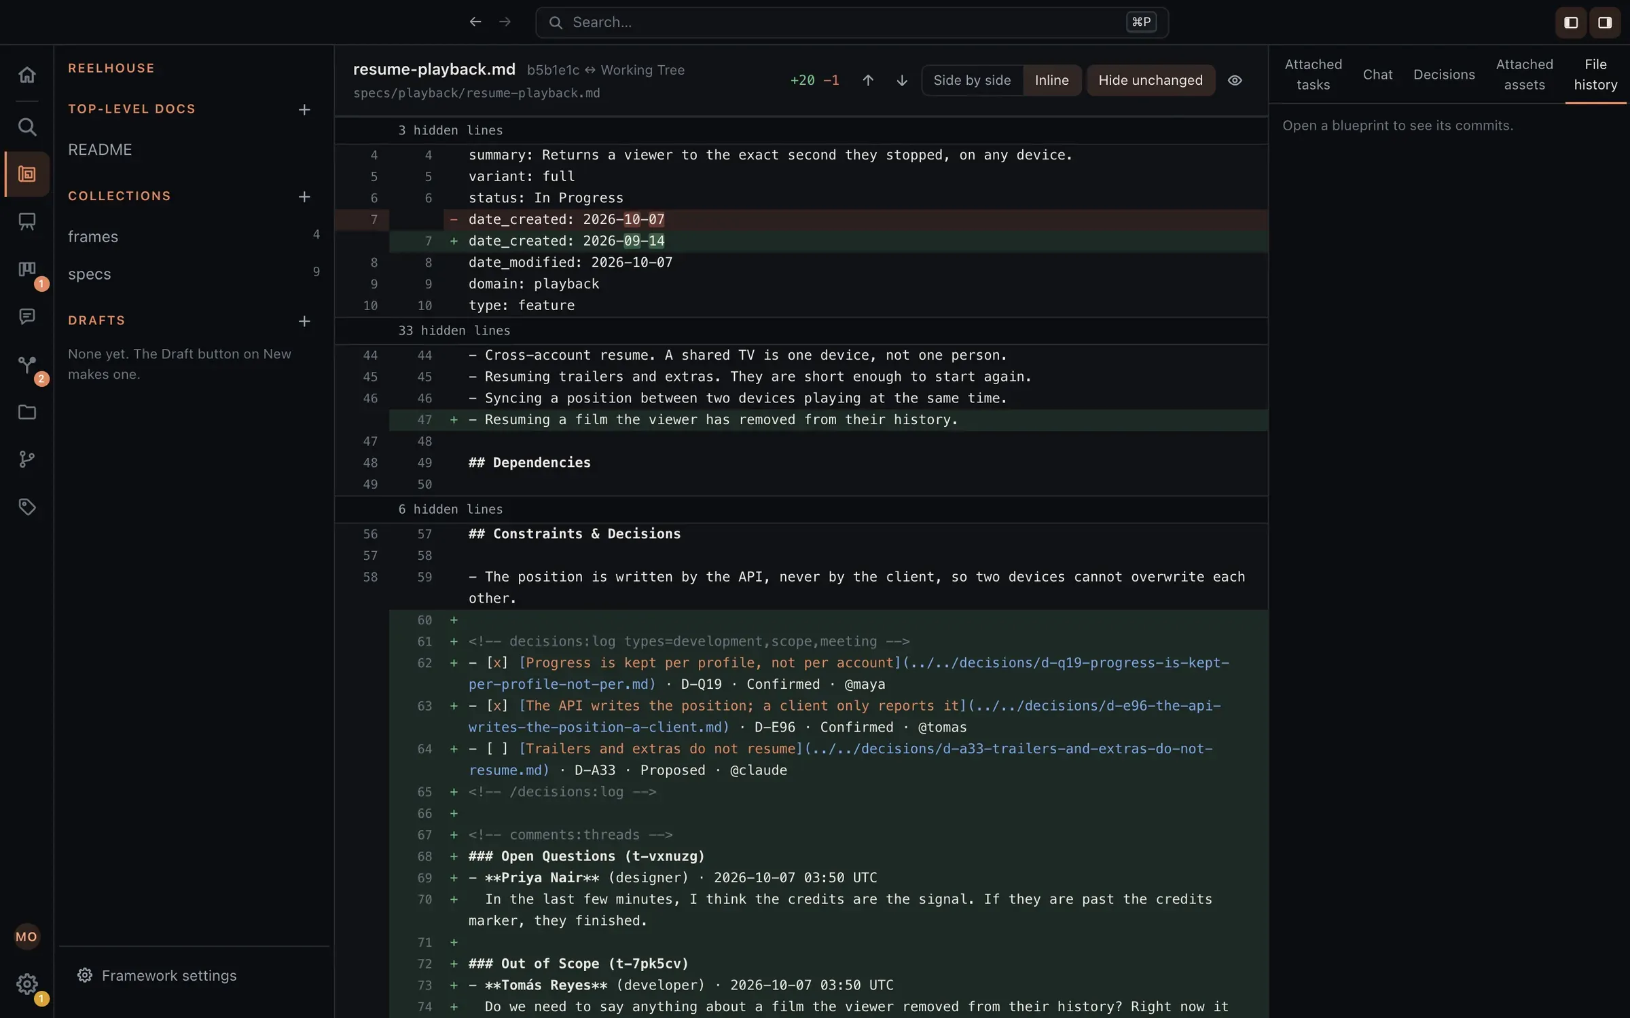The width and height of the screenshot is (1630, 1018).
Task: Open the presentation board sidebar icon
Action: 26,221
